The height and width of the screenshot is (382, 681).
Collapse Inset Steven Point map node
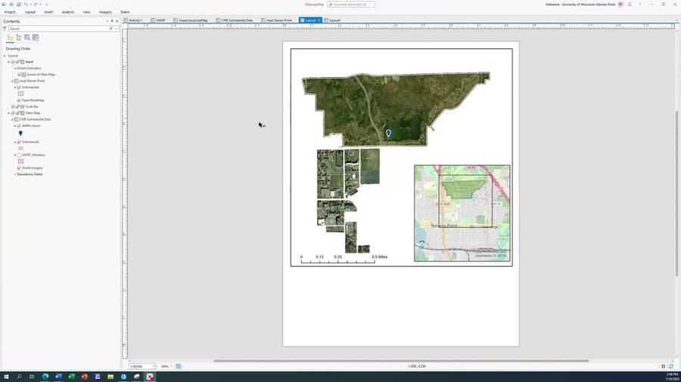[x=12, y=81]
